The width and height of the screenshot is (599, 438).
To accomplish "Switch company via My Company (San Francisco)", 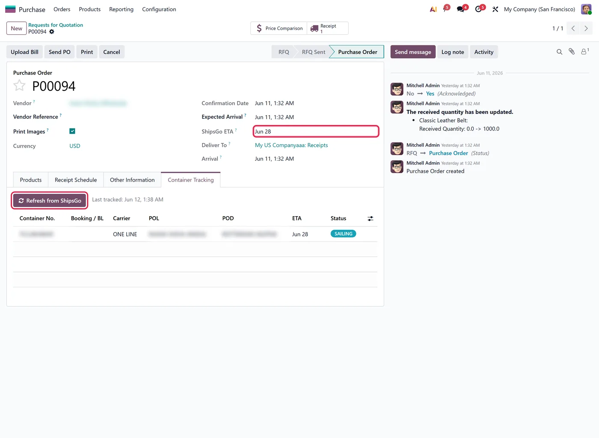I will [539, 9].
